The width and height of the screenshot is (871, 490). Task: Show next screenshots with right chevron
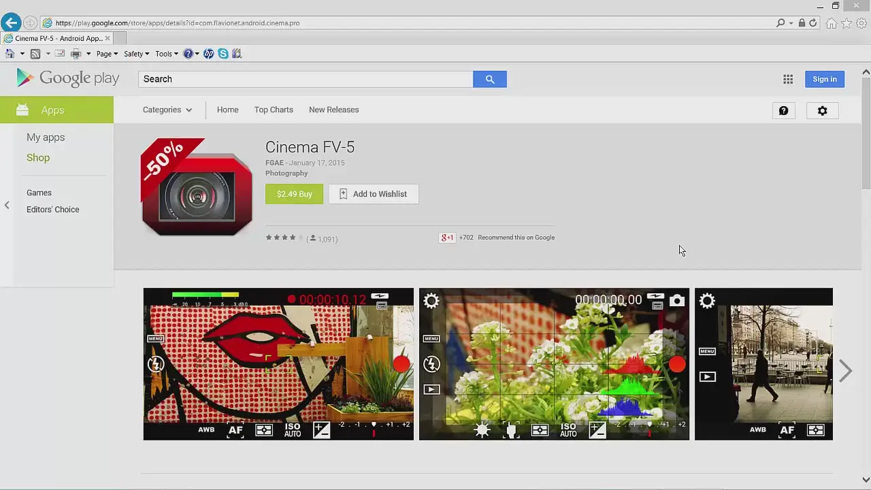(845, 371)
